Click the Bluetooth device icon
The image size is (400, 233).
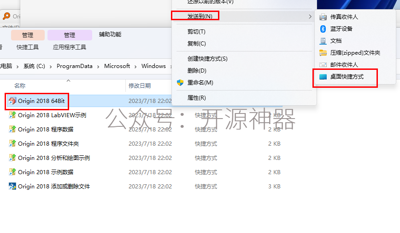pyautogui.click(x=323, y=29)
